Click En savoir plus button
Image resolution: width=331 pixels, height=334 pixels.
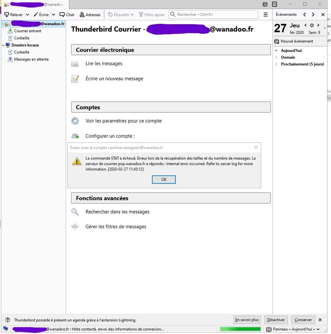[247, 320]
